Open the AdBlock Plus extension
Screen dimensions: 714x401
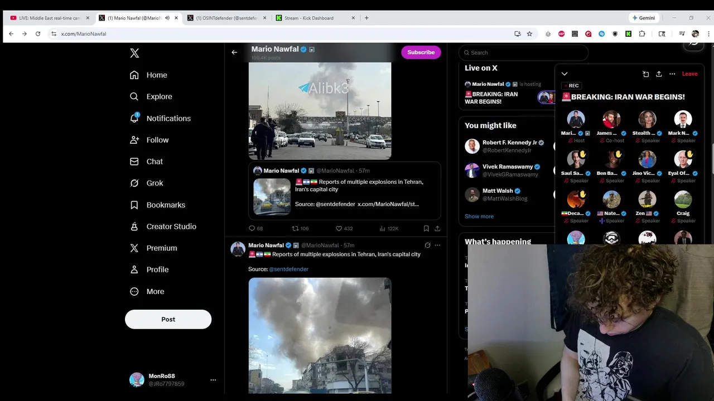(x=561, y=34)
